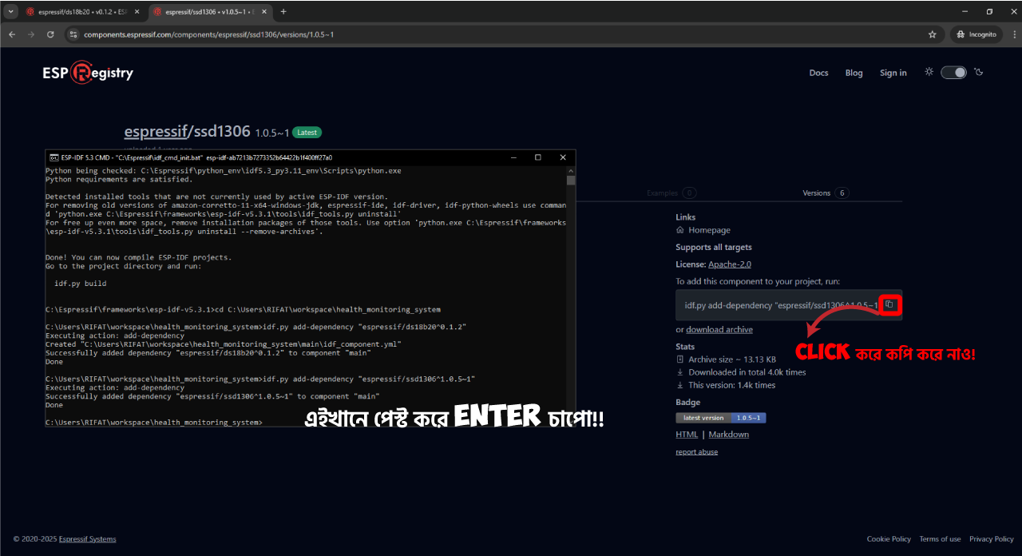The image size is (1022, 556).
Task: Click 'This version: 1.4k times' text
Action: (732, 385)
